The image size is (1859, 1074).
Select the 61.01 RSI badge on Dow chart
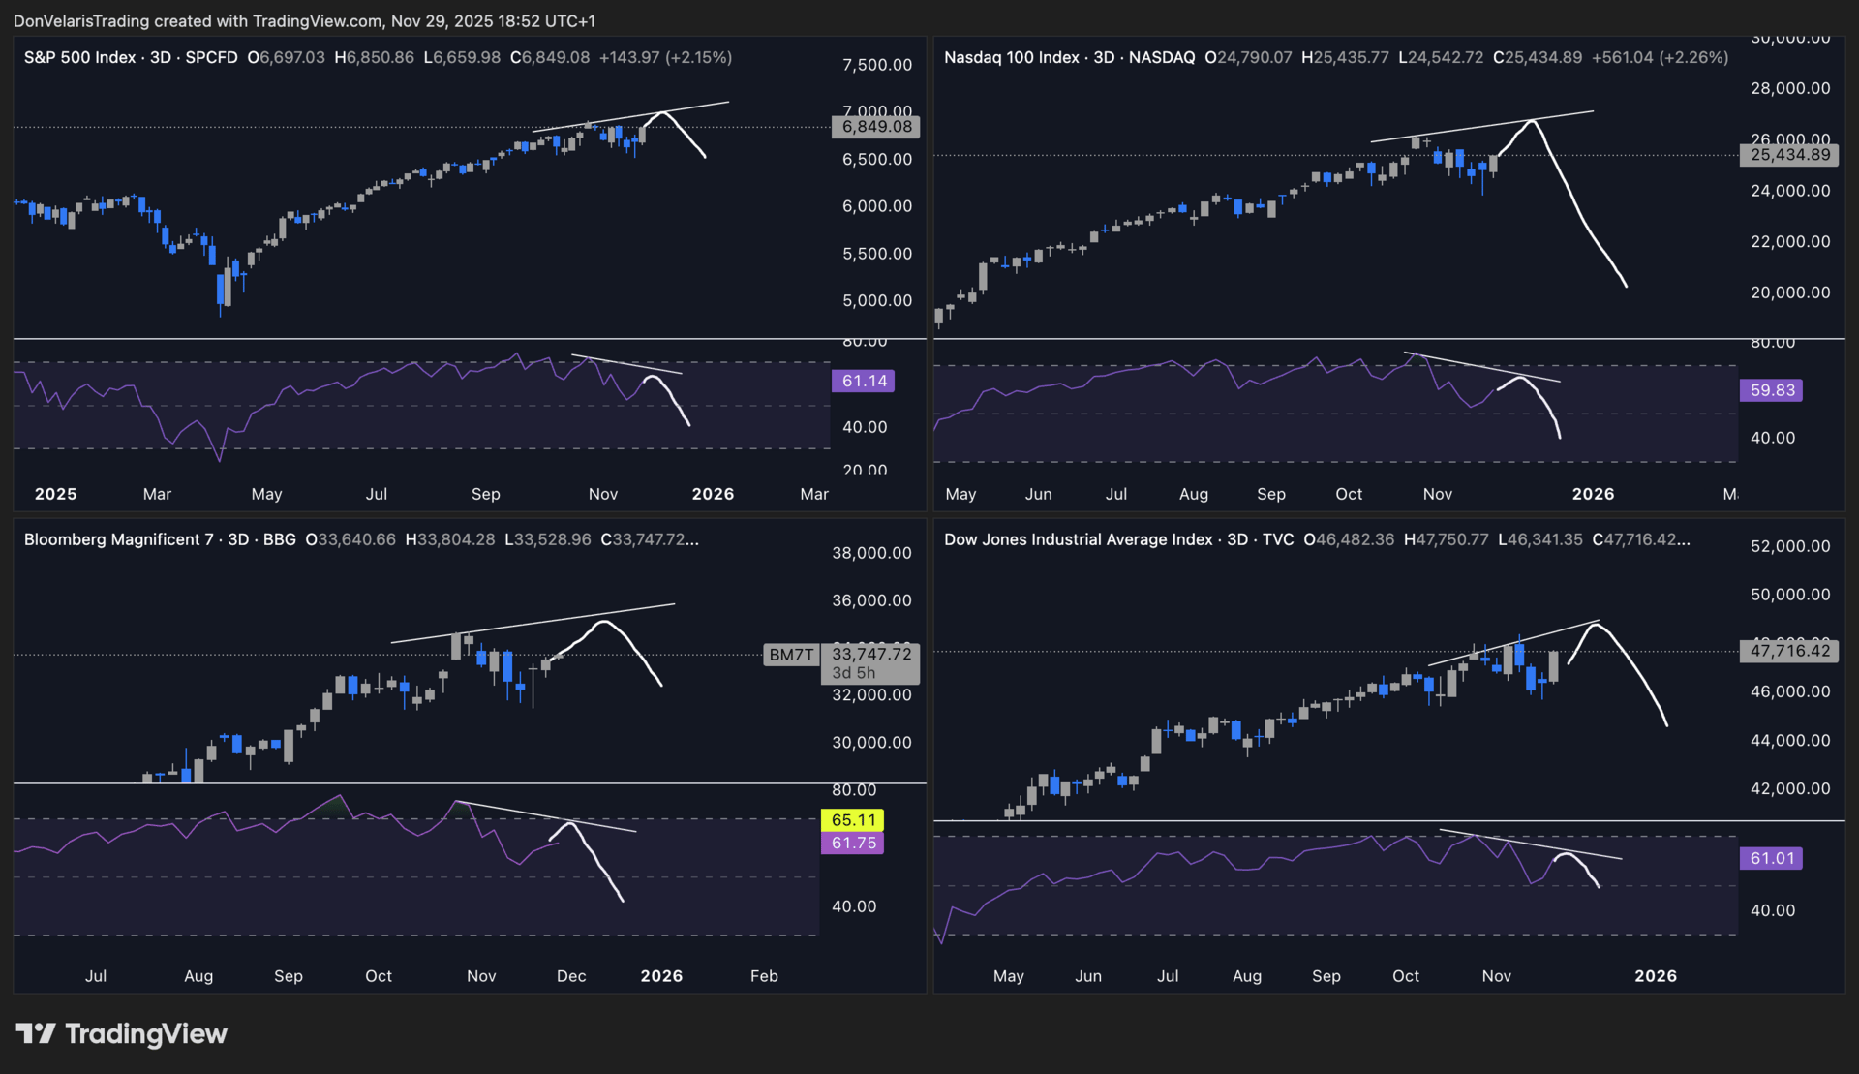(1772, 859)
